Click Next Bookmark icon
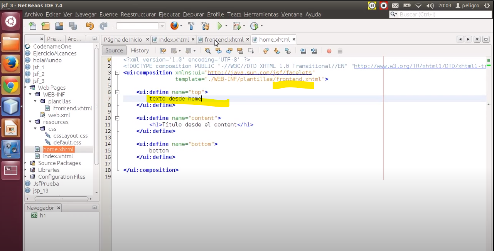 (277, 51)
